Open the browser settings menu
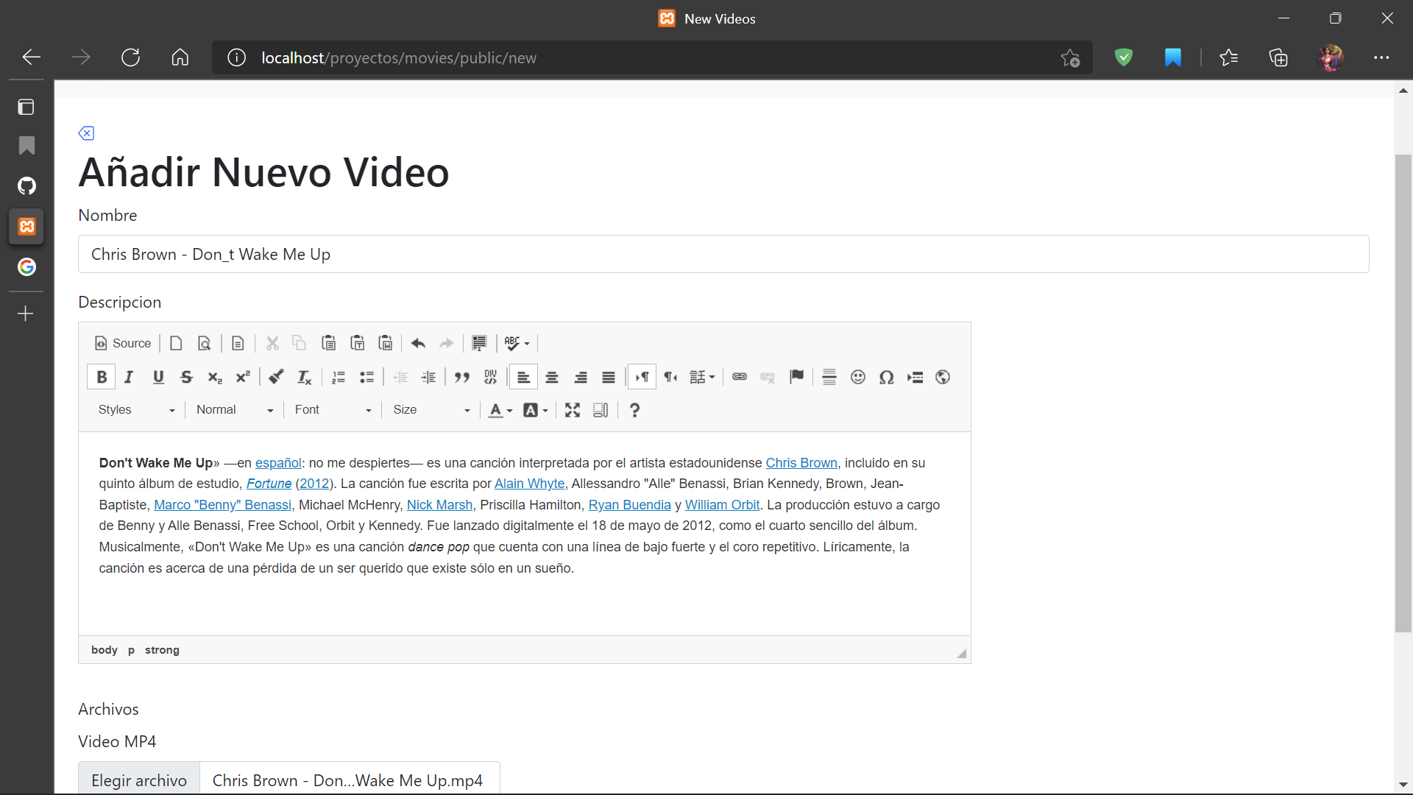The image size is (1413, 795). (x=1383, y=57)
